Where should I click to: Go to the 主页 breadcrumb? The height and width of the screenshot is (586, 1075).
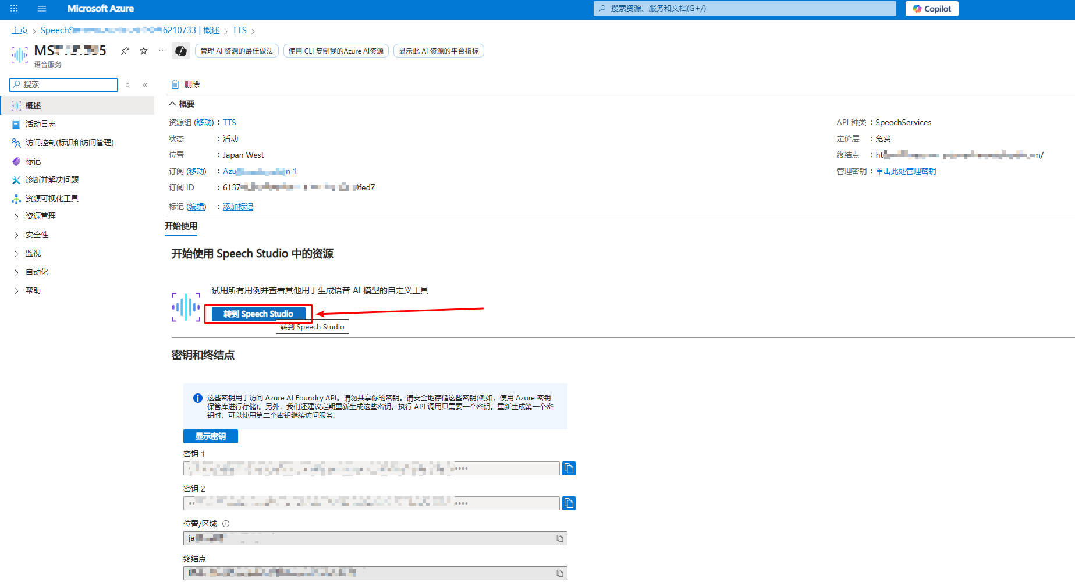(20, 30)
